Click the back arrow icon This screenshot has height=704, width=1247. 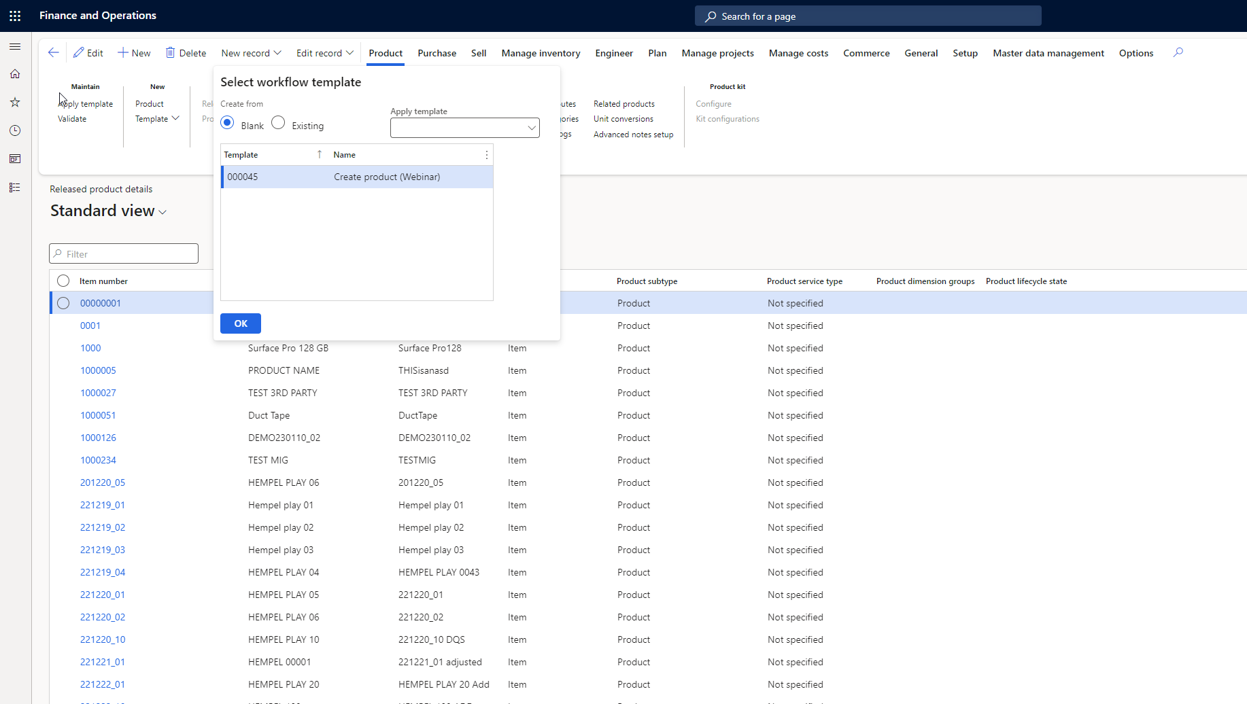tap(54, 52)
